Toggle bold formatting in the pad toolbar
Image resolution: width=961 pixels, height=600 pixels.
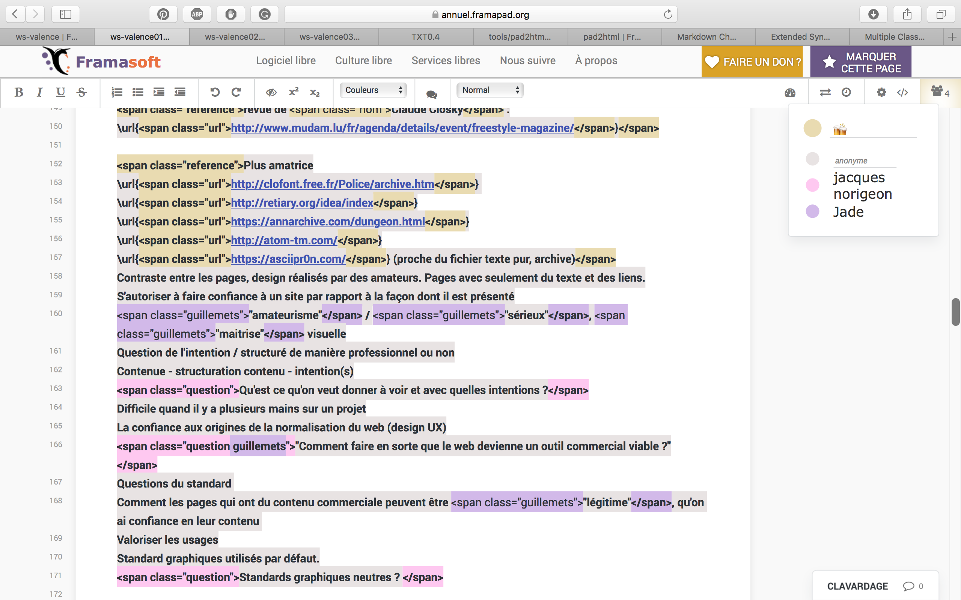pos(18,92)
